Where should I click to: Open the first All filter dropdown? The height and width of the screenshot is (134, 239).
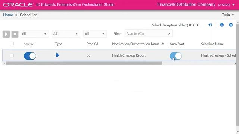click(x=35, y=34)
